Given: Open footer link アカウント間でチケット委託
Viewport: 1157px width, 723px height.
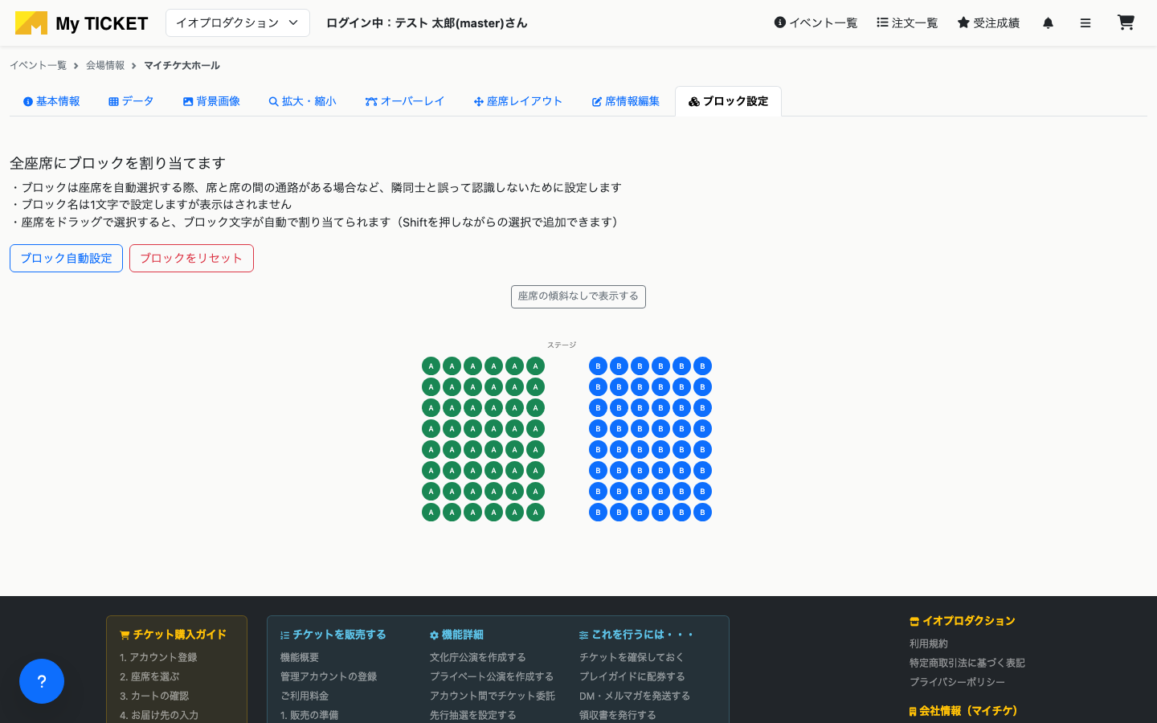Looking at the screenshot, I should click(x=493, y=696).
